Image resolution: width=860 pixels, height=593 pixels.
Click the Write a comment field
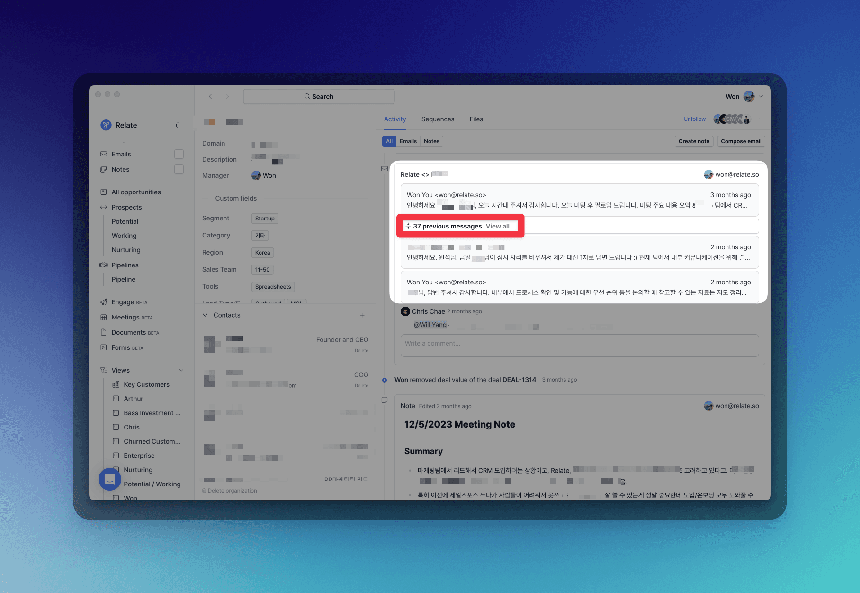coord(580,346)
